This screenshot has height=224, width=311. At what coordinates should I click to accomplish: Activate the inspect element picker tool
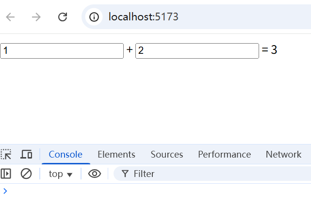click(6, 154)
